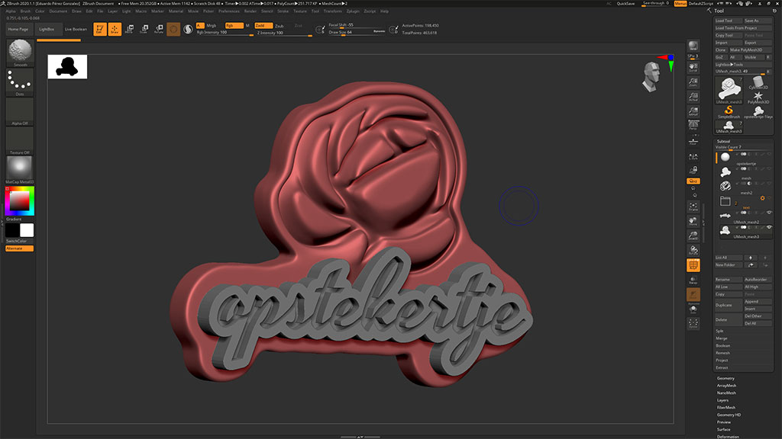Toggle local symmetry L.Sym button

coord(693,157)
